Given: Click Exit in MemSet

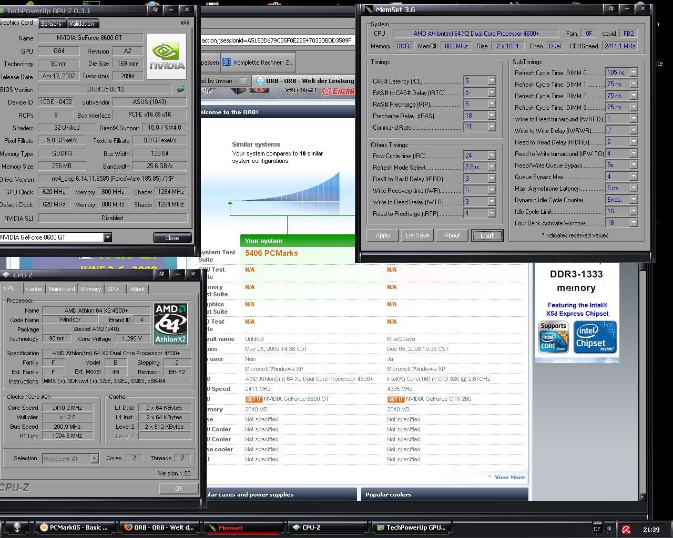Looking at the screenshot, I should 487,235.
